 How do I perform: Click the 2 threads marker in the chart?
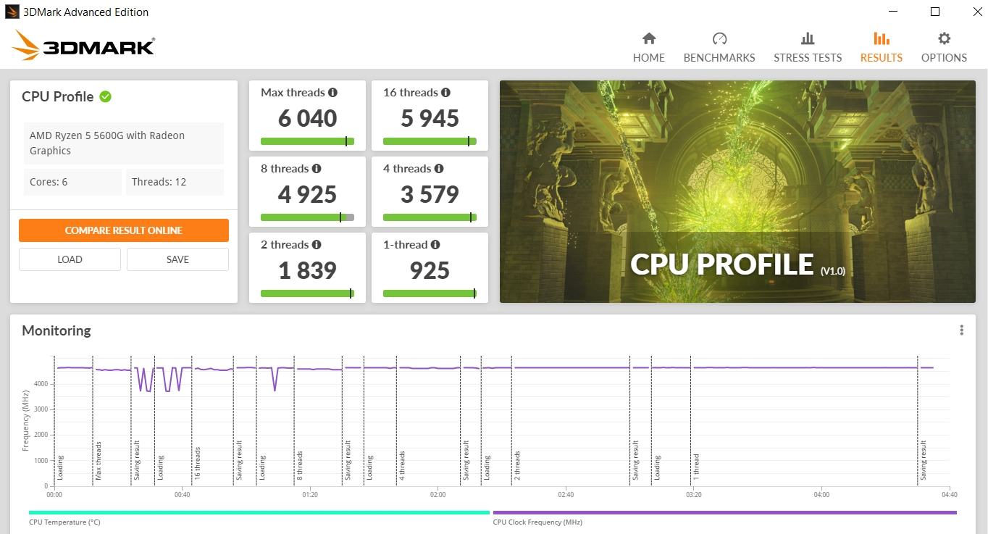coord(517,466)
